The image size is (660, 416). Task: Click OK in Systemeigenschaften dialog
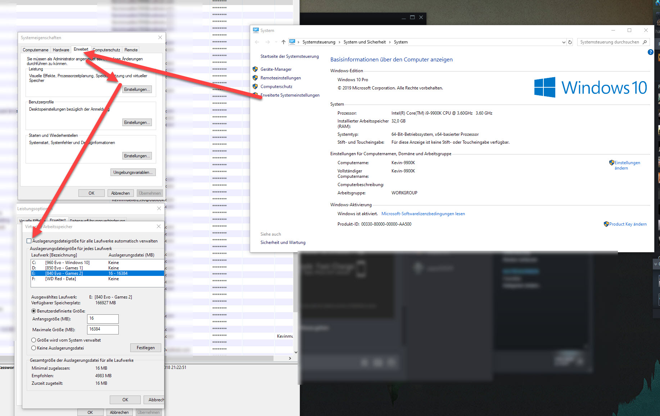point(91,193)
